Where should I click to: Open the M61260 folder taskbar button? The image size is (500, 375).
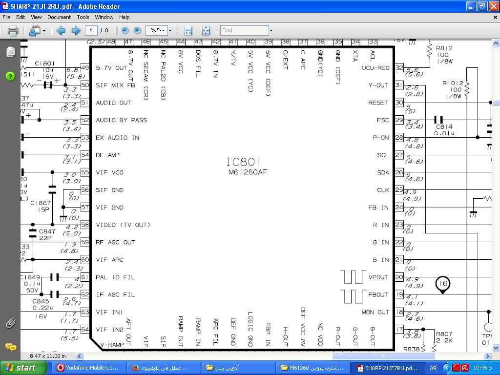click(312, 368)
